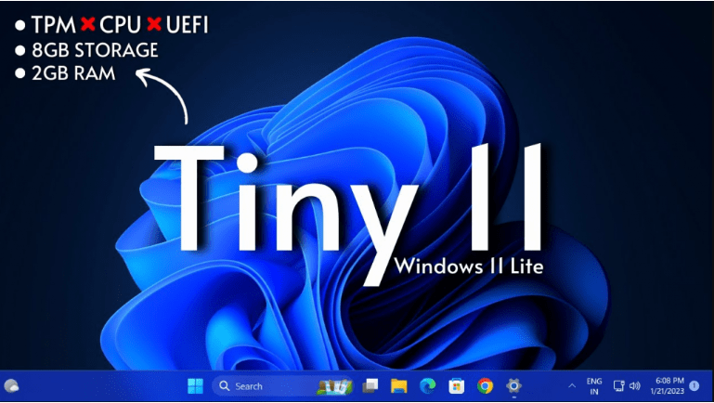Click the taskbar Search box
Image resolution: width=714 pixels, height=403 pixels.
click(x=283, y=386)
